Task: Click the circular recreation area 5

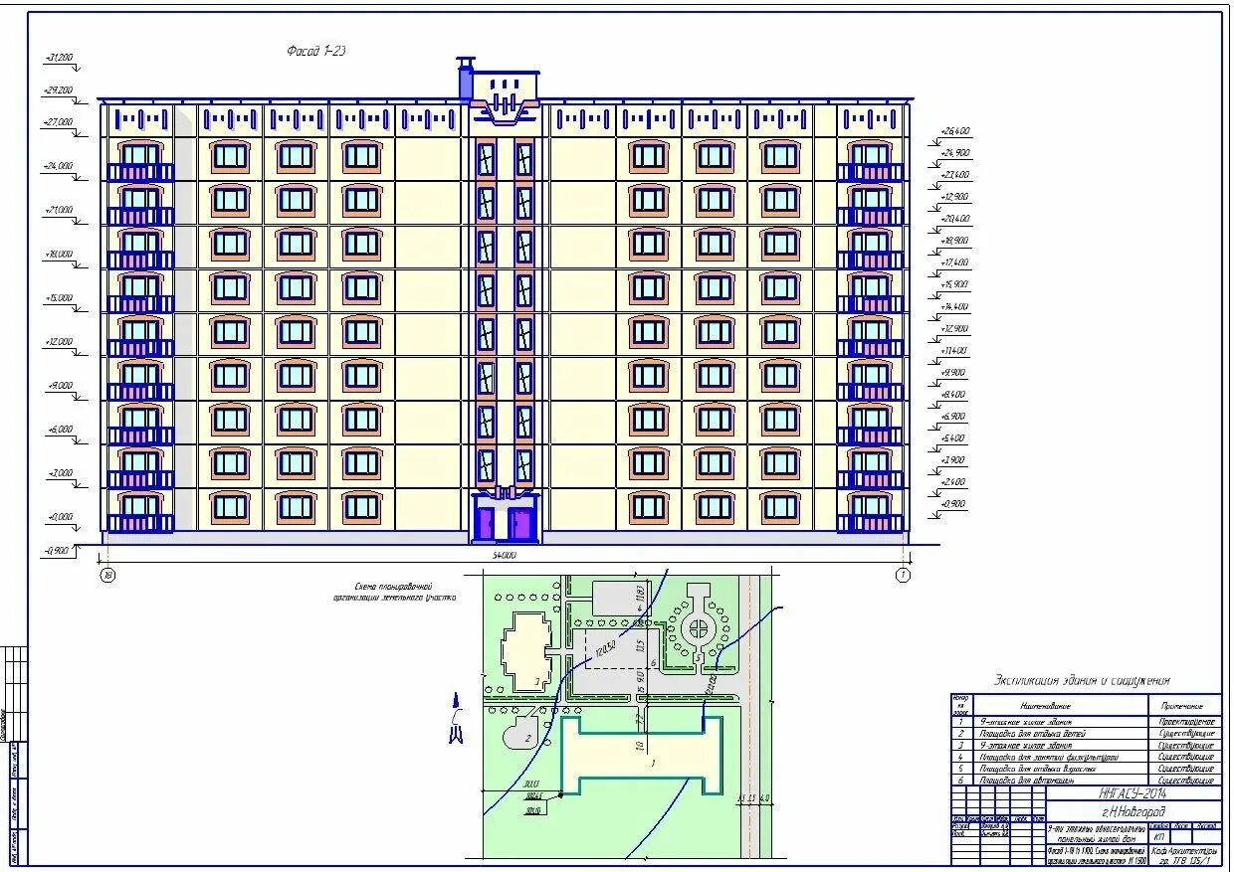Action: 701,629
